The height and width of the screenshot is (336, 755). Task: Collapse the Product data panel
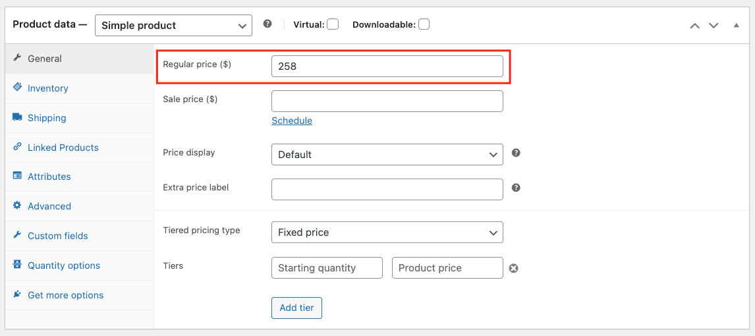pyautogui.click(x=736, y=25)
